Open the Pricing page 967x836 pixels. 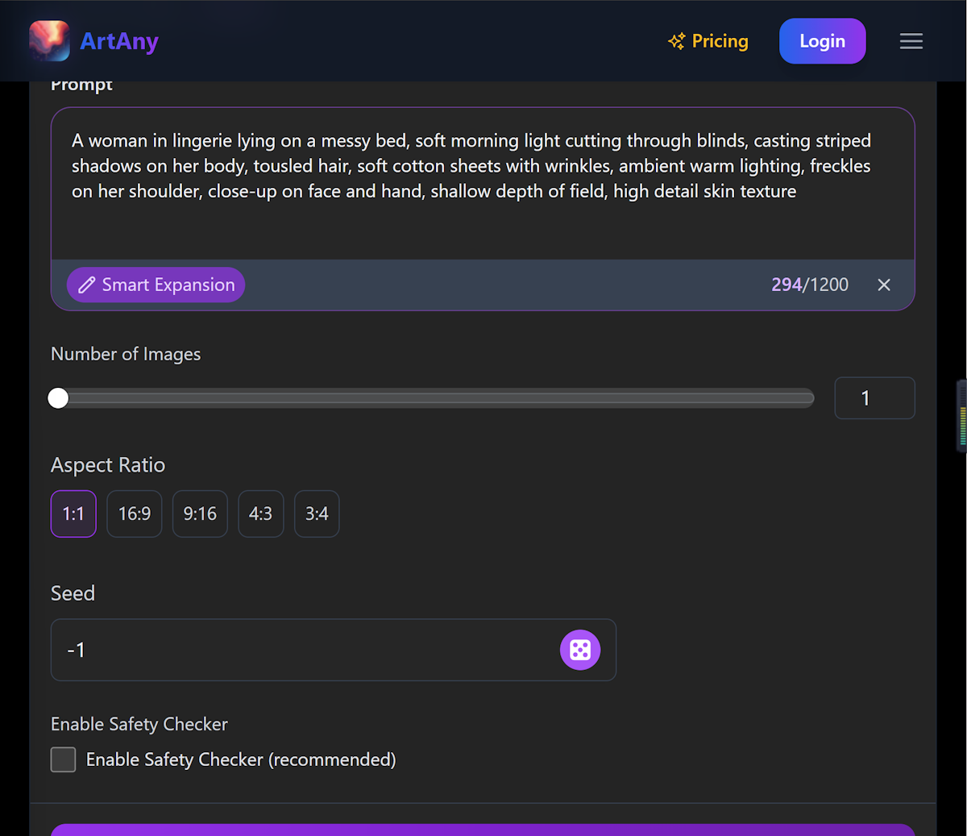pos(719,40)
